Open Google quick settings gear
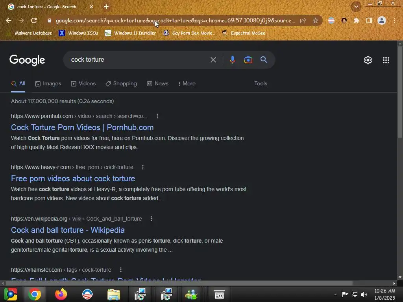The height and width of the screenshot is (302, 403). pos(368,60)
